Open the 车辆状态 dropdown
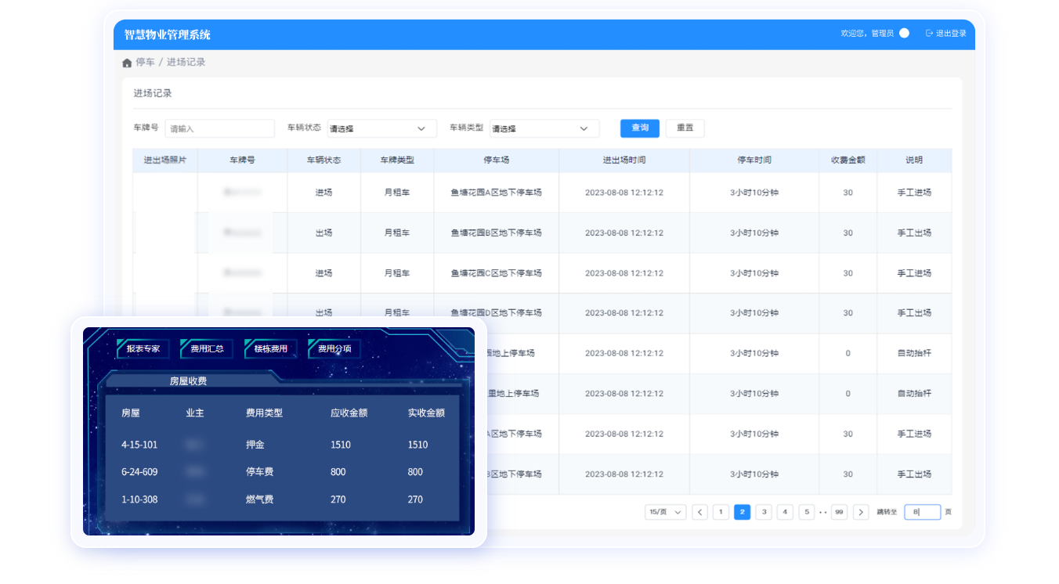Image resolution: width=1059 pixels, height=584 pixels. point(381,128)
